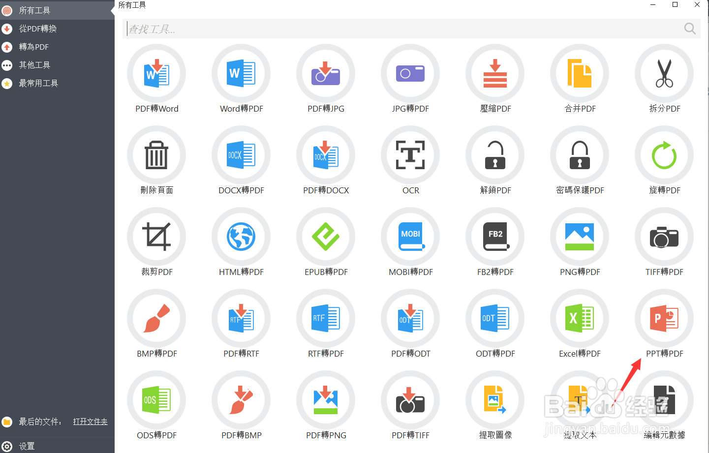Open the Word轉PDF tool
This screenshot has height=453, width=709.
241,74
